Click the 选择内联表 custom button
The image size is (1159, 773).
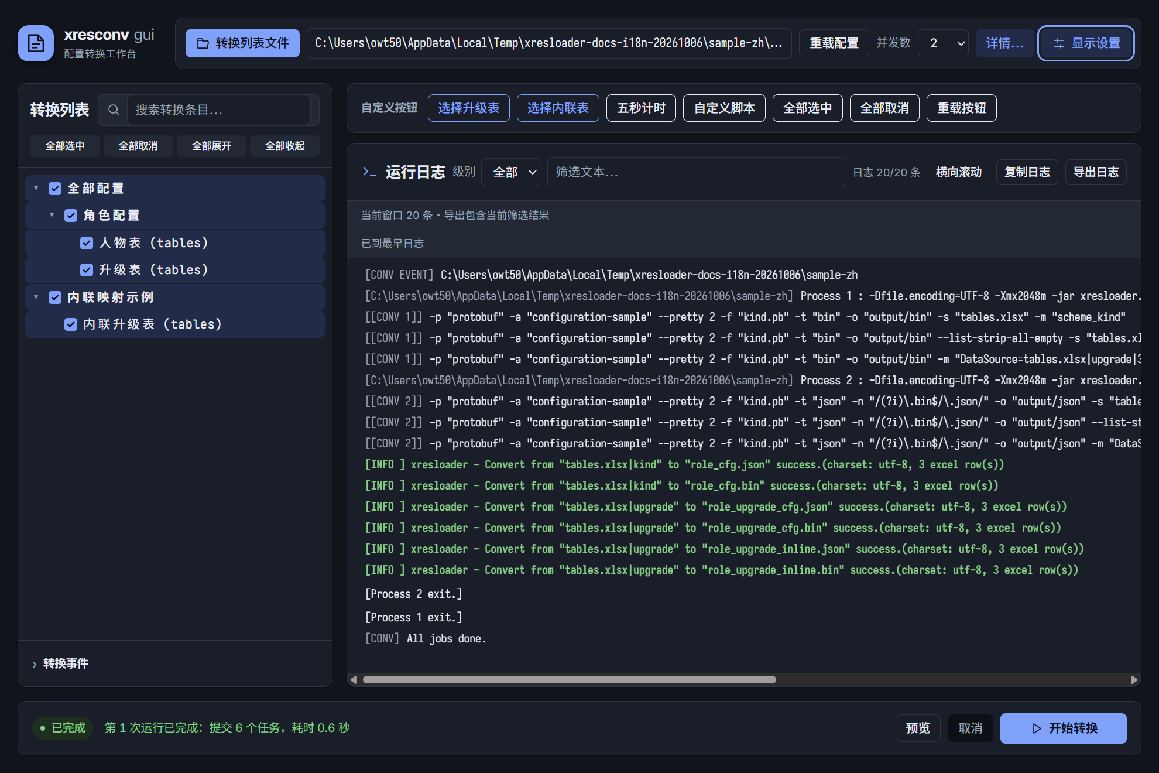tap(558, 108)
